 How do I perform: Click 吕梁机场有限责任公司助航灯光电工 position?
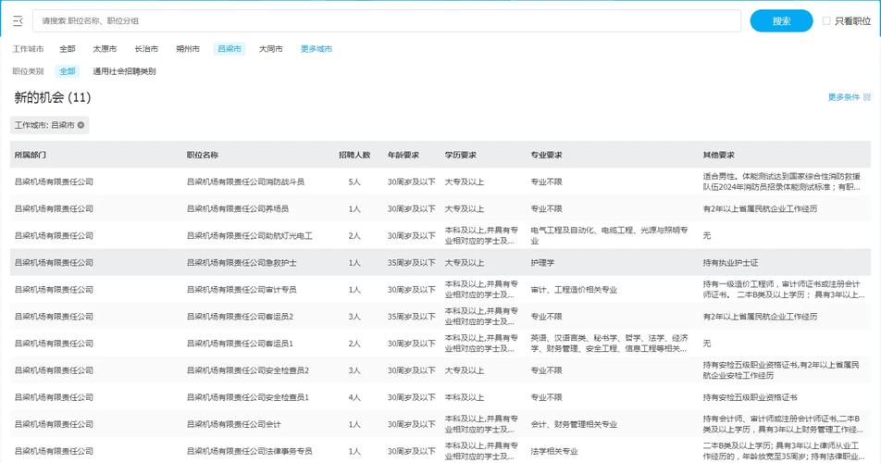point(249,236)
